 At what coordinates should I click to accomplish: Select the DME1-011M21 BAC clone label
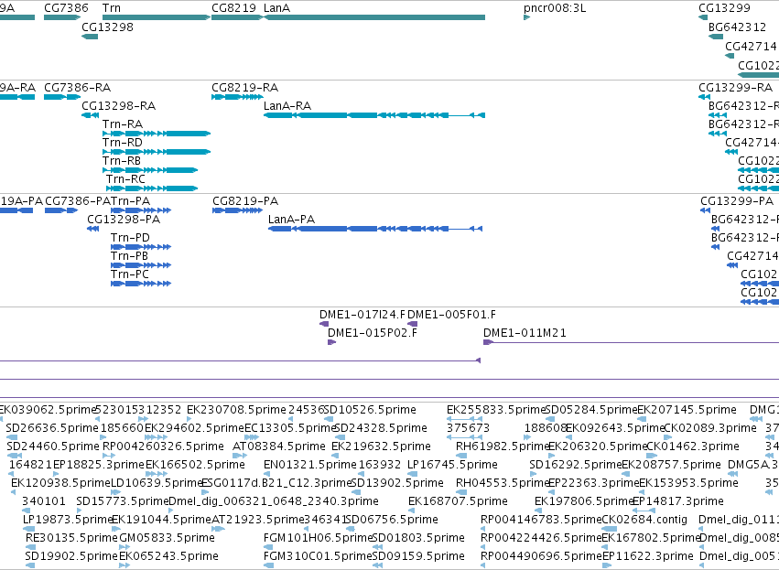point(525,333)
